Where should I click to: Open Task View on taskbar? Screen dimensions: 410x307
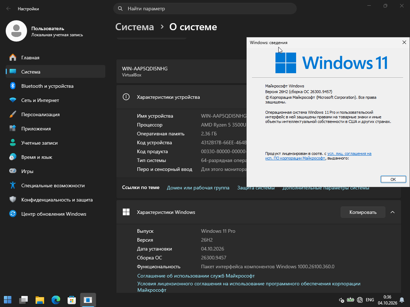click(23, 300)
